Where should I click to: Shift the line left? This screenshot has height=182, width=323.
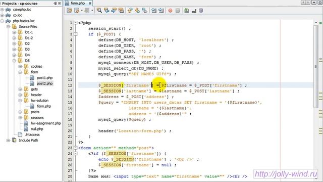[153, 10]
